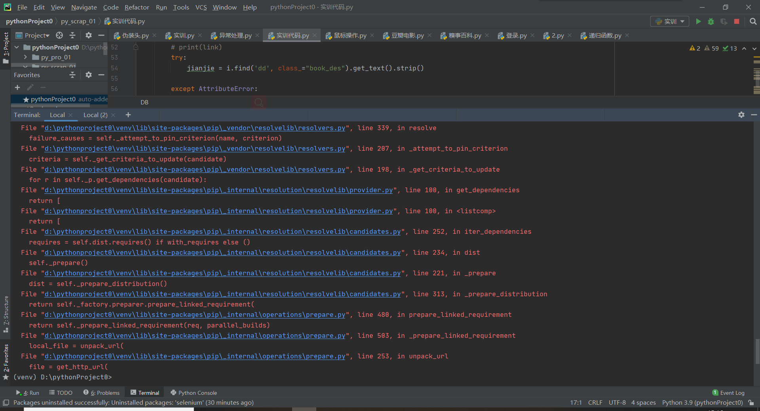Hide the Favorites panel
This screenshot has width=760, height=411.
point(101,75)
